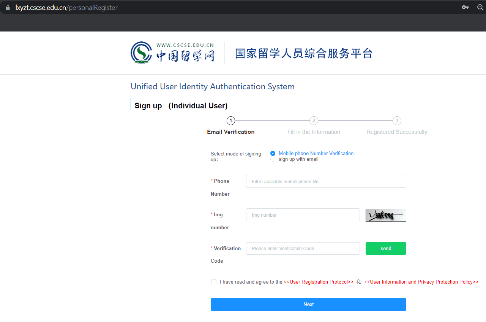Viewport: 486px width, 322px height.
Task: Refresh the captcha image by clicking it
Action: click(x=386, y=215)
